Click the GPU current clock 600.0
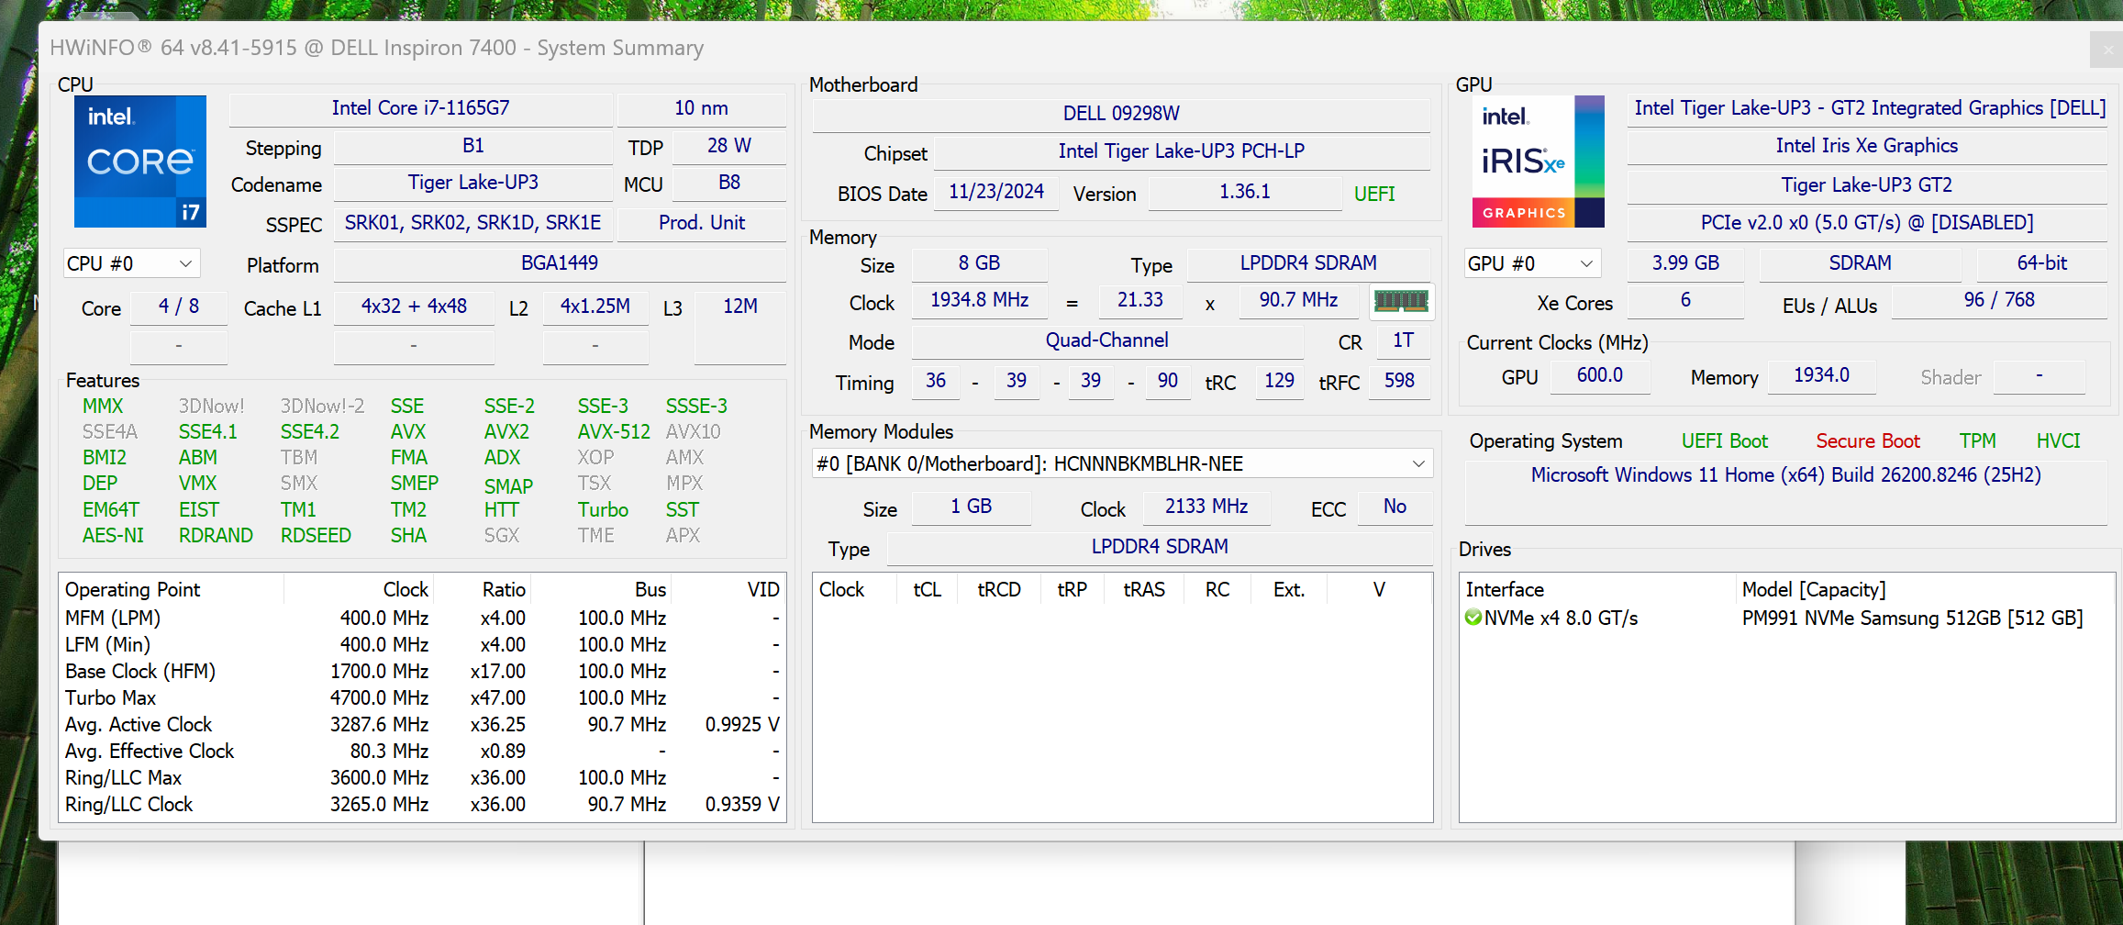 tap(1600, 375)
